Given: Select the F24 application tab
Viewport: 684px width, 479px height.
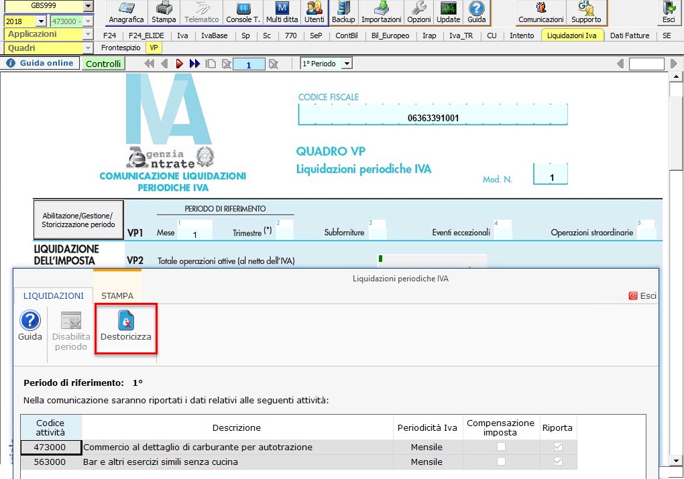Looking at the screenshot, I should pyautogui.click(x=109, y=36).
